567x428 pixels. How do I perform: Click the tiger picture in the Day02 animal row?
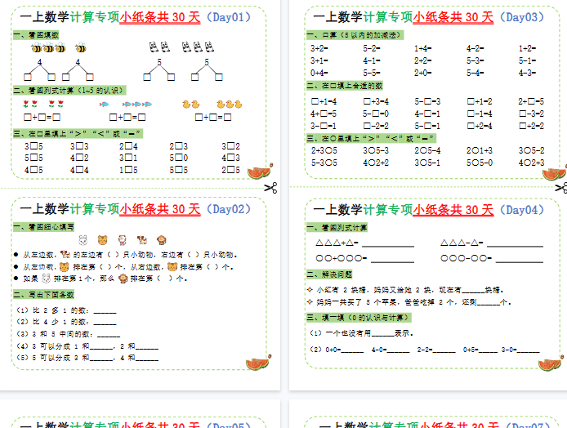point(103,239)
